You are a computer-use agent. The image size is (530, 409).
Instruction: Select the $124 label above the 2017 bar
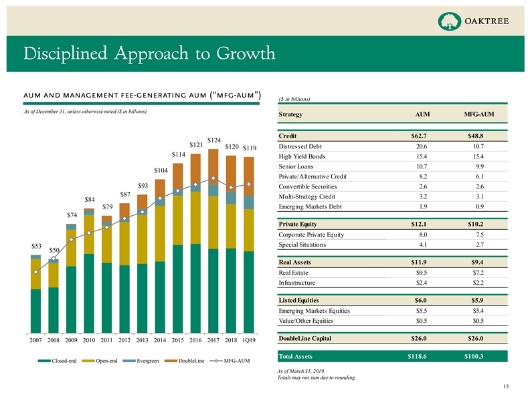point(213,140)
